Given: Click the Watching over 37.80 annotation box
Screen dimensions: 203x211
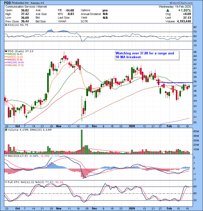Looking at the screenshot, I should pyautogui.click(x=147, y=55).
